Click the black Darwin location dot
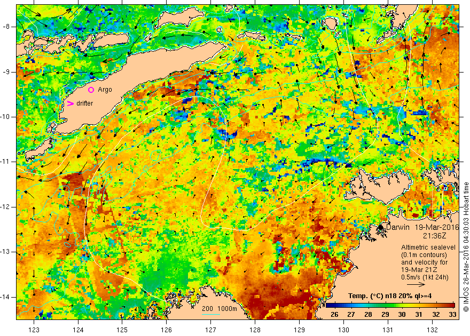Image resolution: width=470 pixels, height=336 pixels. click(380, 227)
